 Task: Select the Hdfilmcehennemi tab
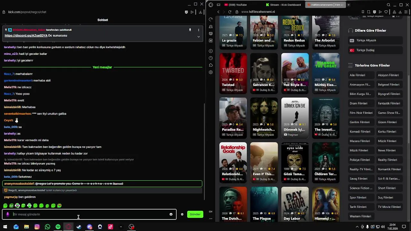click(325, 5)
